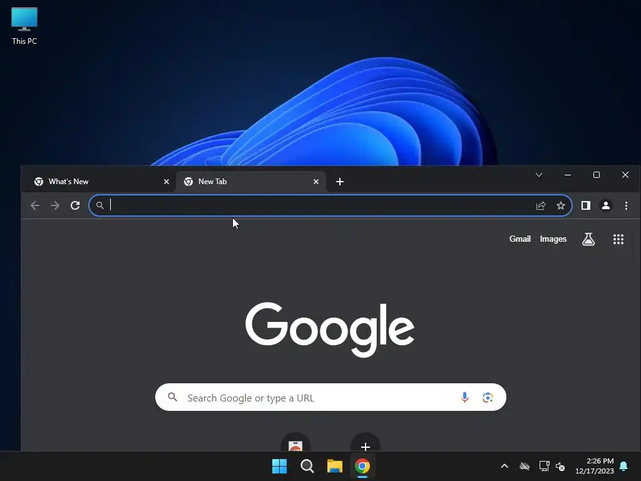The width and height of the screenshot is (641, 481).
Task: Show hidden system tray icons
Action: (x=505, y=466)
